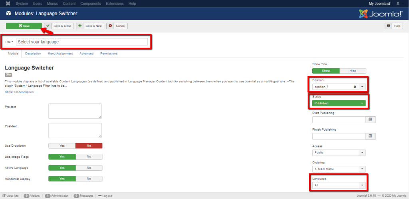Screen dimensions: 409x199
Task: Click the green Save button
Action: [24, 26]
